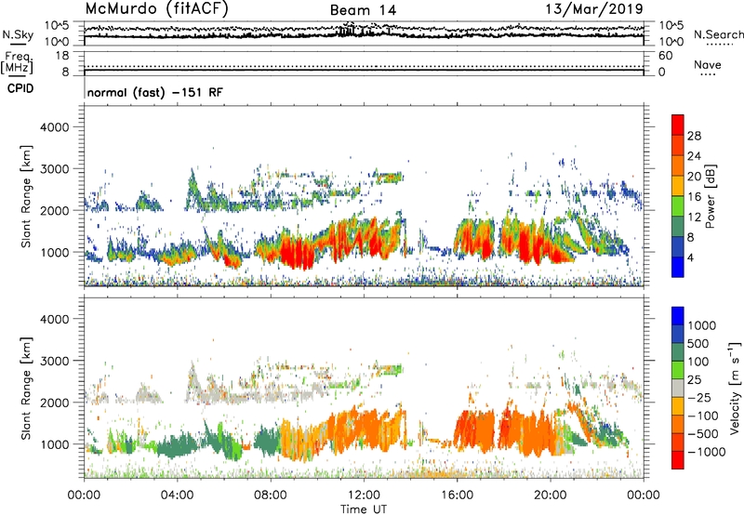Click the "25" tick on Velocity colorbar
The width and height of the screenshot is (744, 515).
695,380
